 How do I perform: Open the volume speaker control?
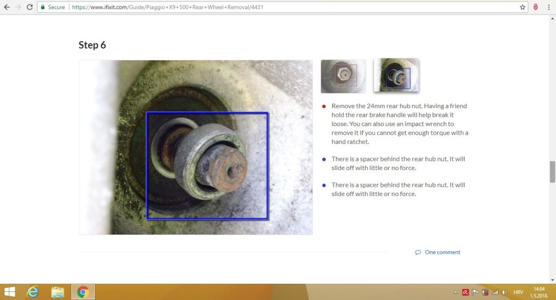504,292
